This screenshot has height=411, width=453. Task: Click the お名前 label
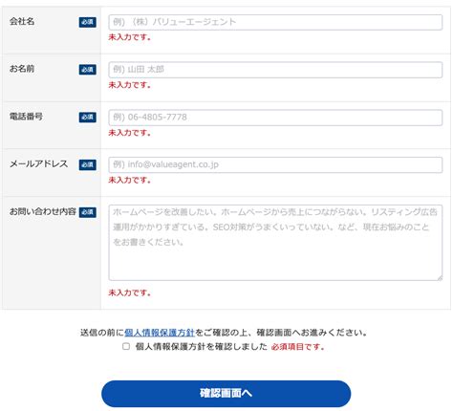pos(22,69)
